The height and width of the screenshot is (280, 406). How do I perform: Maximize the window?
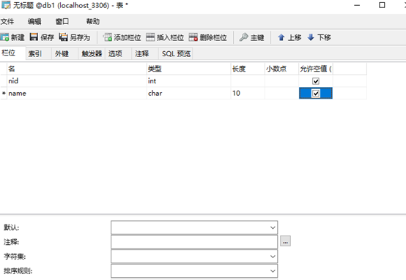(x=382, y=5)
